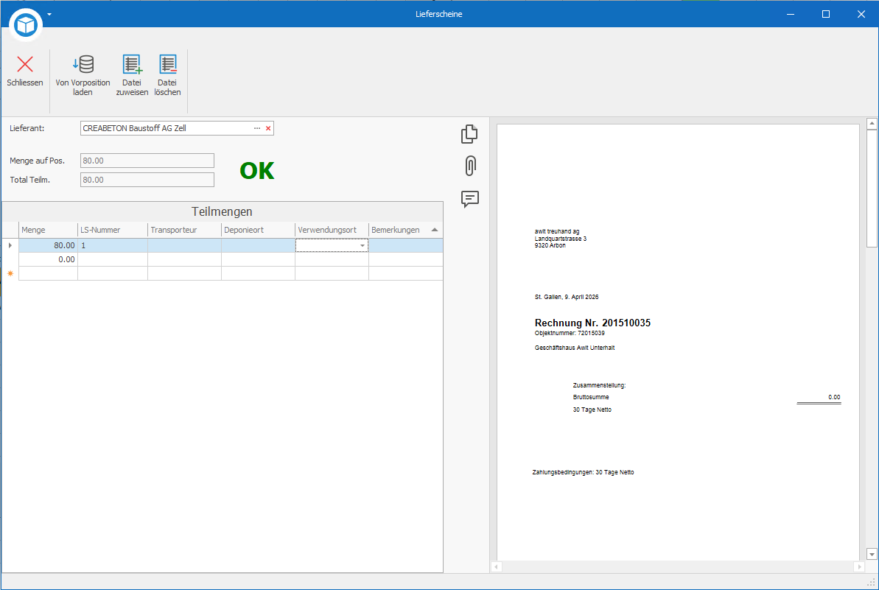Toggle sort arrow on Bemerkungen header
This screenshot has height=590, width=879.
435,230
